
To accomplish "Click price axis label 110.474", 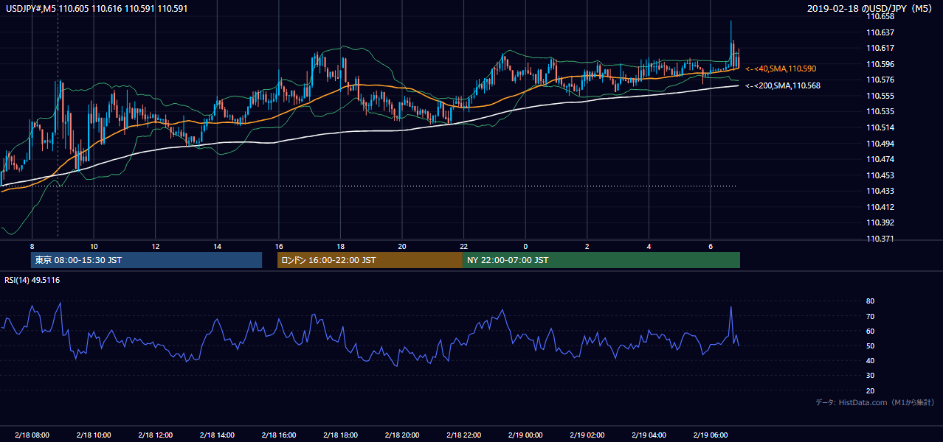I will tap(880, 159).
